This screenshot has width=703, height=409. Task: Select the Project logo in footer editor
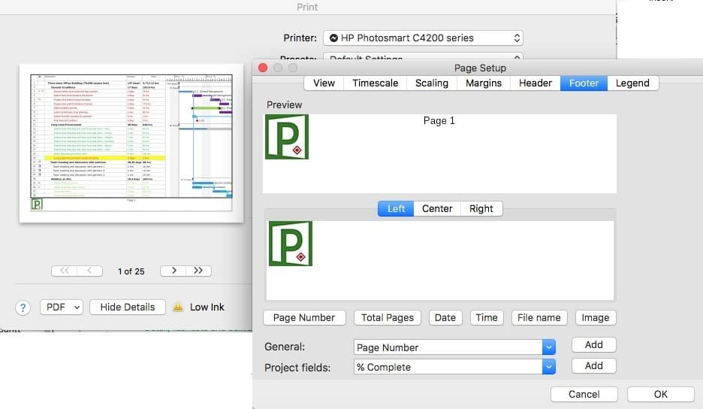(291, 244)
